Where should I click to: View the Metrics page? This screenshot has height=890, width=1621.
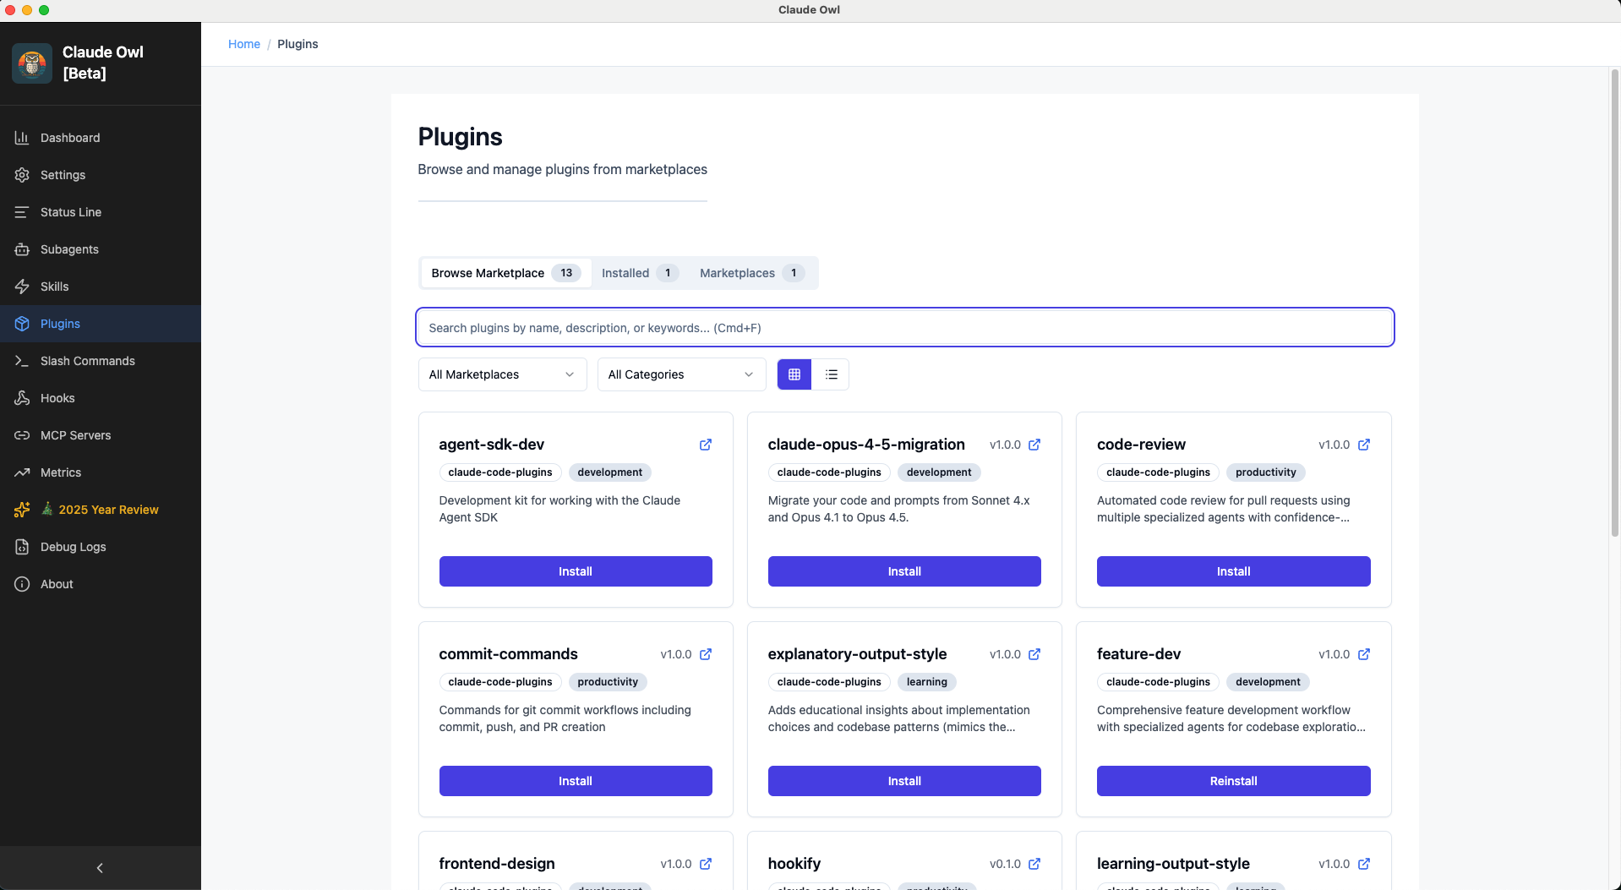point(60,472)
